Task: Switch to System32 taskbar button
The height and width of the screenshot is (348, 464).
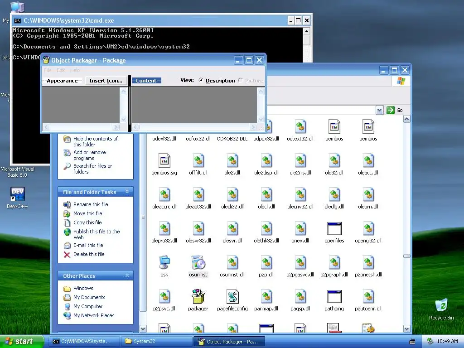Action: [x=157, y=342]
